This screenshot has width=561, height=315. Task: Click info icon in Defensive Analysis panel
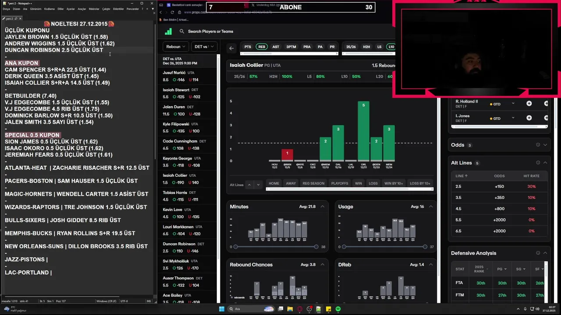coord(538,253)
